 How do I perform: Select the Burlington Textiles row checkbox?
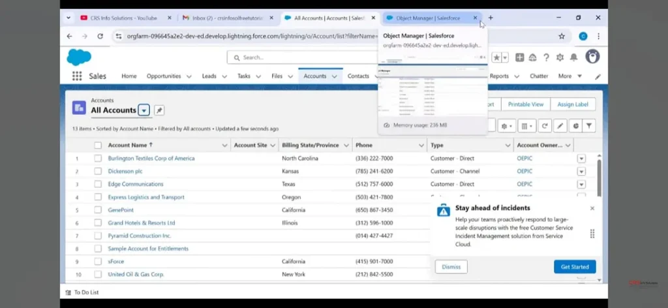pyautogui.click(x=98, y=159)
